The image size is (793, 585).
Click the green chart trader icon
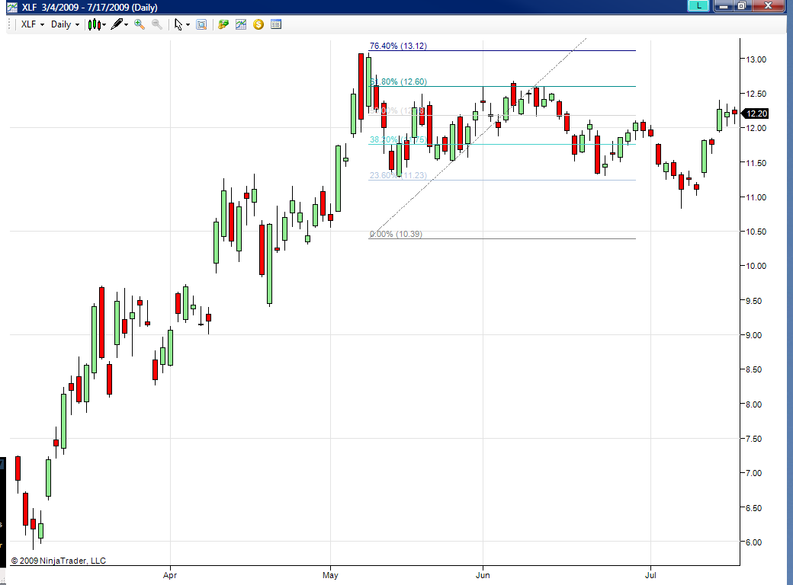(x=223, y=24)
